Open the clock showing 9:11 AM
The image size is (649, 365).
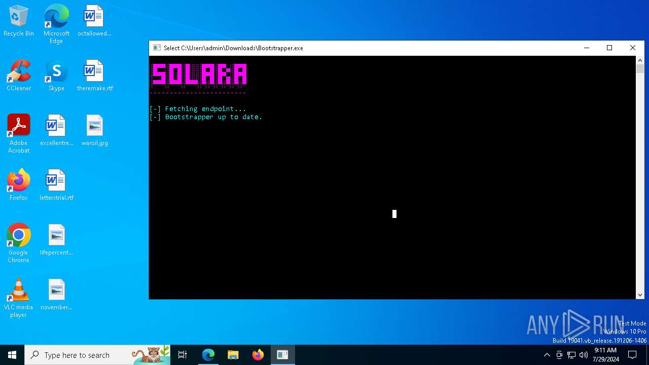coord(605,355)
